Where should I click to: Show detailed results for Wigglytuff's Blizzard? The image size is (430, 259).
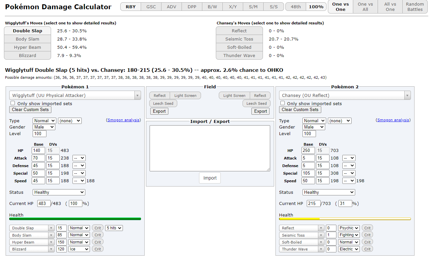tap(28, 55)
